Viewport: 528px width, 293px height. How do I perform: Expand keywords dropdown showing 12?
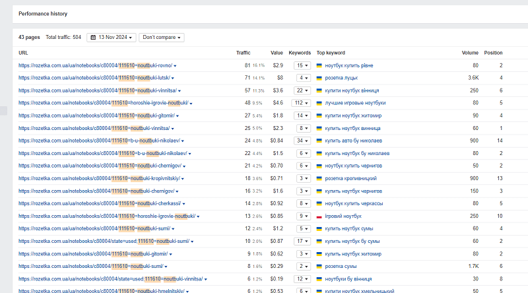[x=302, y=279]
